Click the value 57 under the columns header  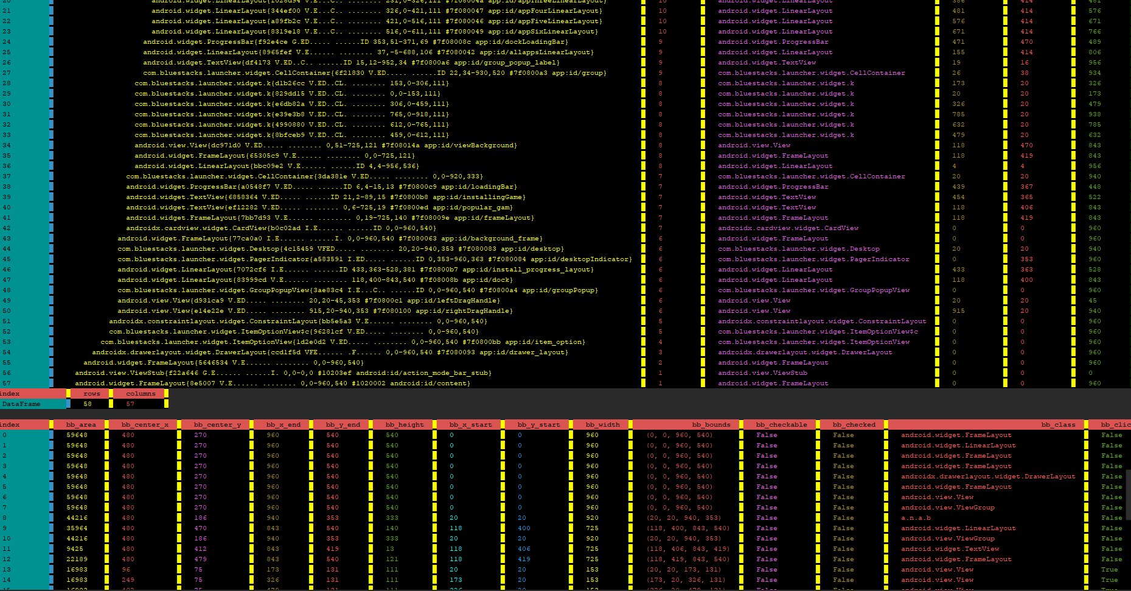130,404
